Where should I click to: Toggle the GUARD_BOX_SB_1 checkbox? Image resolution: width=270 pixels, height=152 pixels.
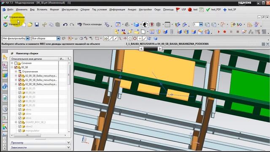click(20, 122)
